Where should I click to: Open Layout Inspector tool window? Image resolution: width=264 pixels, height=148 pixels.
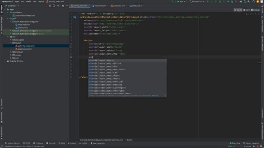tap(251, 143)
